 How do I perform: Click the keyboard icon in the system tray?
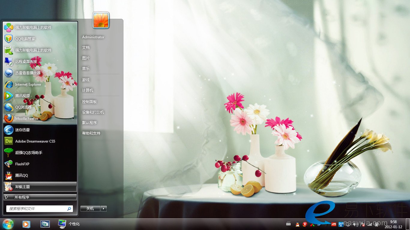pyautogui.click(x=288, y=224)
